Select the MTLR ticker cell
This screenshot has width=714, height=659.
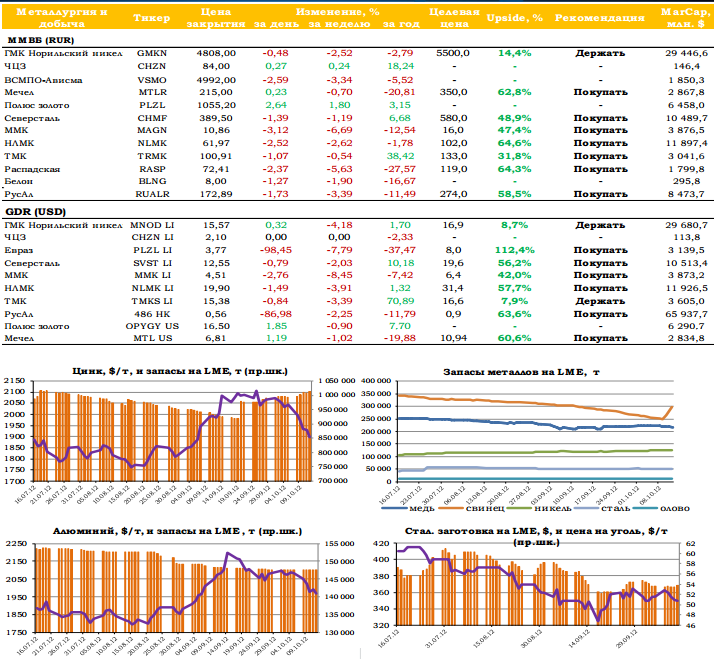click(152, 92)
